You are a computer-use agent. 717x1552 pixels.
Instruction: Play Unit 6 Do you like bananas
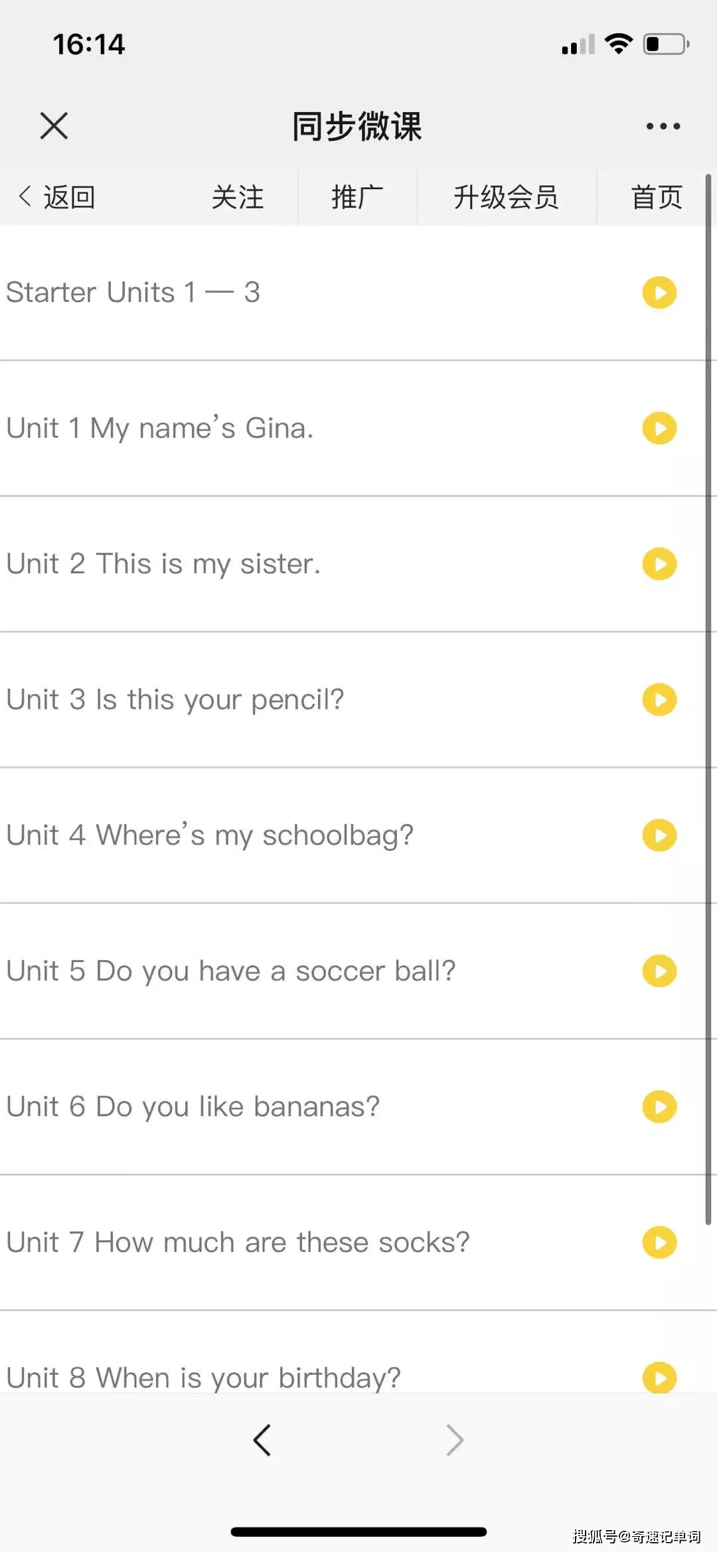click(659, 1107)
